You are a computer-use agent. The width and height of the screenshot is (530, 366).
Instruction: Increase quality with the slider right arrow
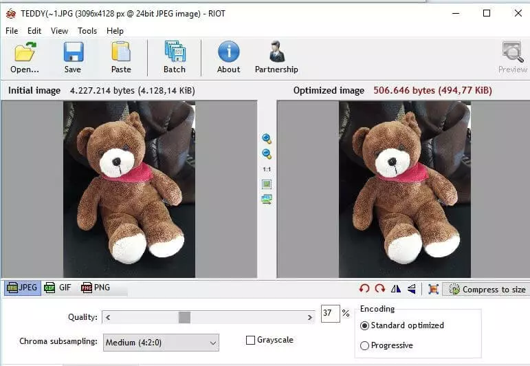click(x=309, y=317)
